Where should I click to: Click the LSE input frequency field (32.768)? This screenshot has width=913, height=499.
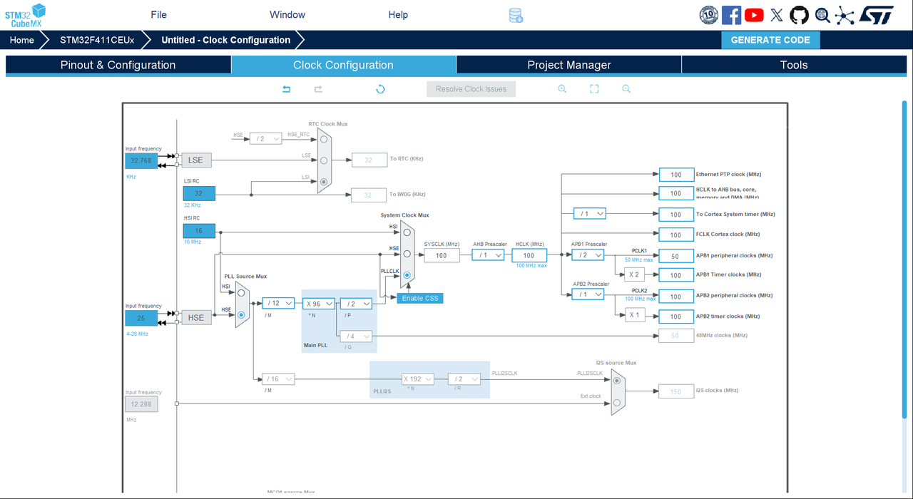point(141,161)
